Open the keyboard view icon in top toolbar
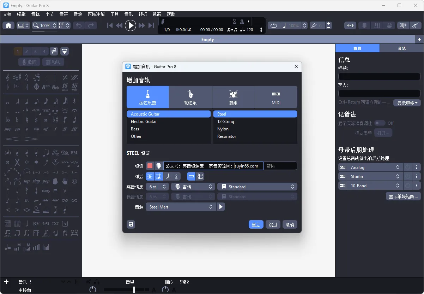Viewport: 424px width, 294px height. [x=377, y=25]
